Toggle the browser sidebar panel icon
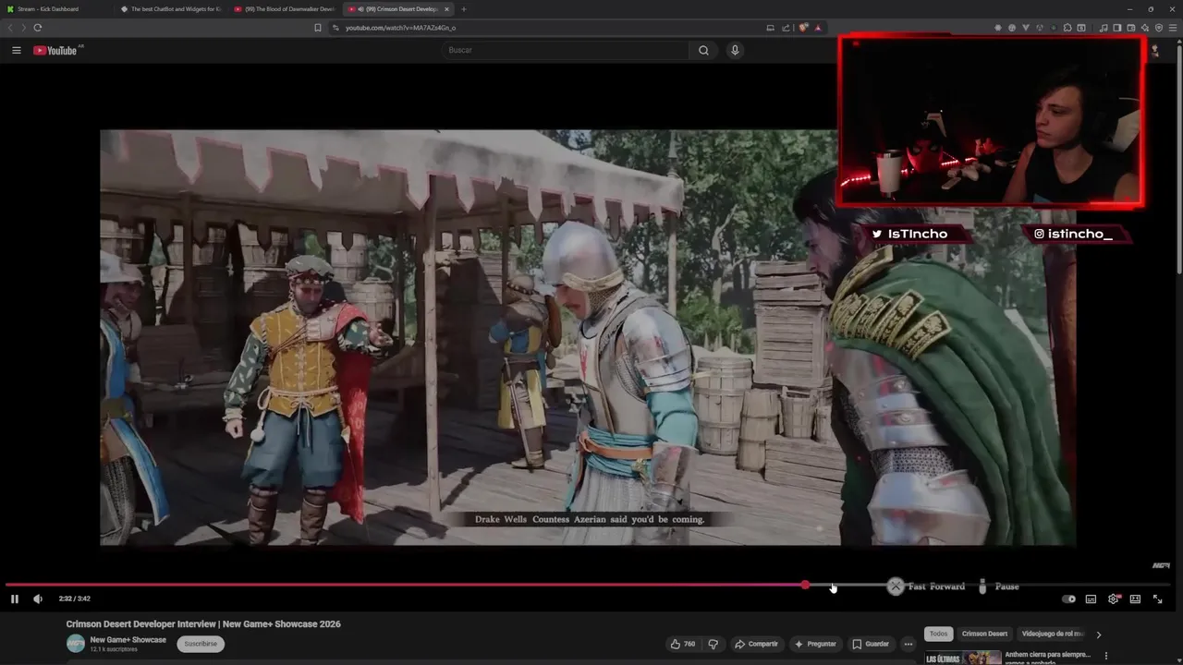Screen dimensions: 1183x665 click(1116, 28)
